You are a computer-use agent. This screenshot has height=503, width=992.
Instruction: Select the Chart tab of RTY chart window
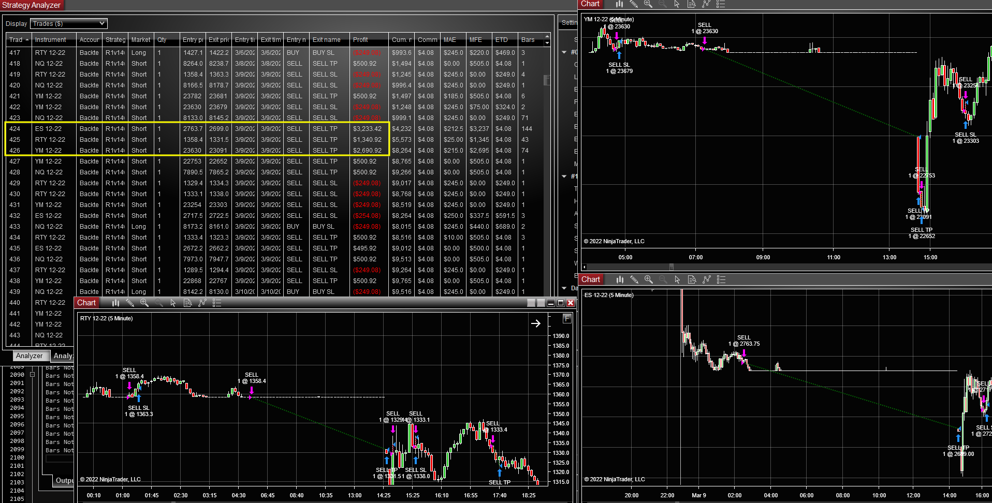(x=86, y=303)
